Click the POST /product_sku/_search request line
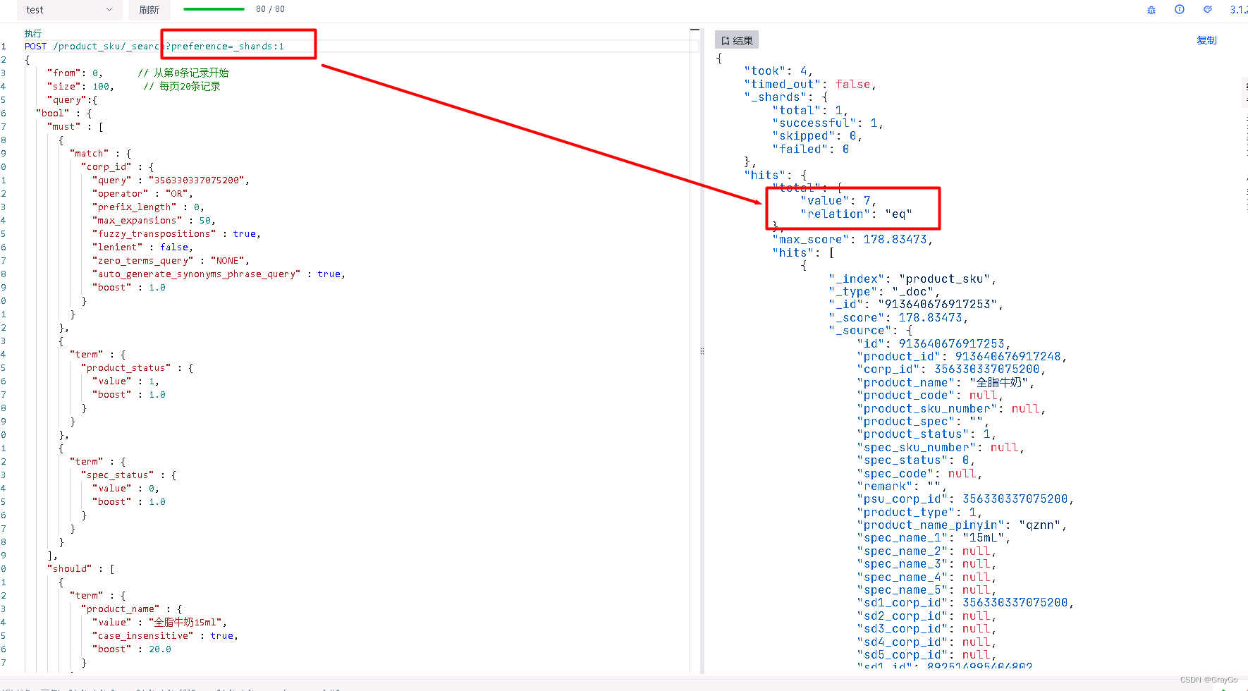The height and width of the screenshot is (691, 1248). tap(154, 47)
